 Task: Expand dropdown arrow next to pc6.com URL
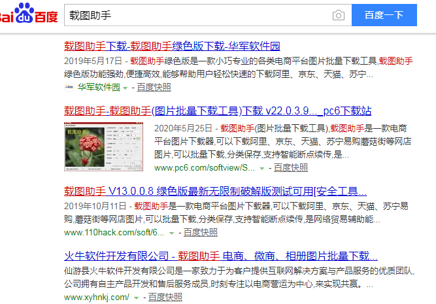click(x=261, y=169)
